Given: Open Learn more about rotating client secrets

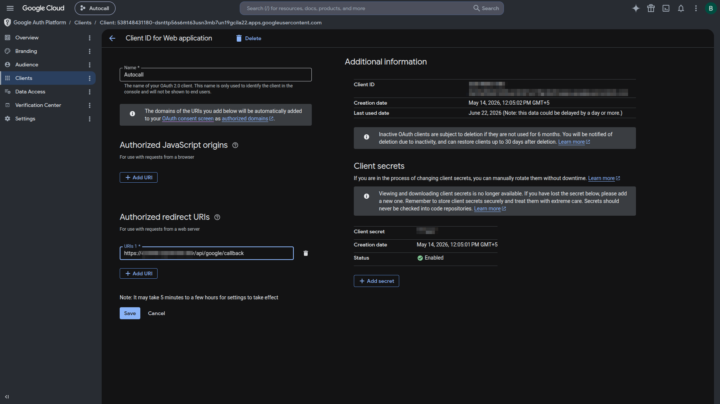Looking at the screenshot, I should [604, 178].
